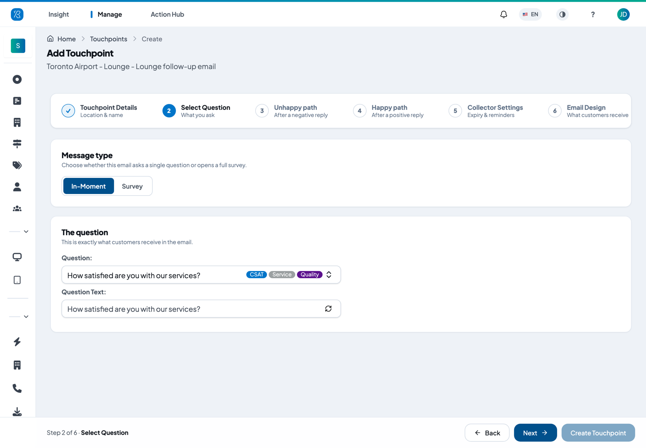Open the circle dot sidebar icon
Screen dimensions: 646x448
tap(17, 79)
